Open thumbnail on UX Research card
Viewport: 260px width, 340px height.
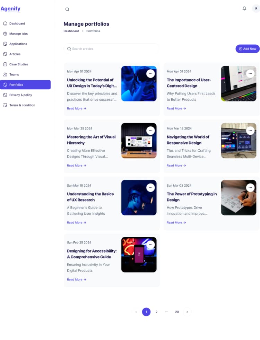coord(139,198)
